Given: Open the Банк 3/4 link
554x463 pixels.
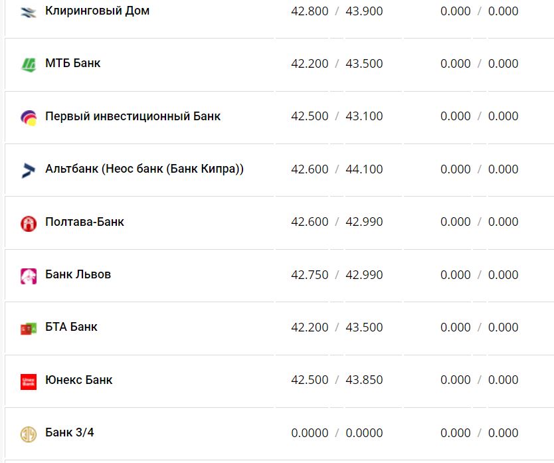Looking at the screenshot, I should click(69, 432).
